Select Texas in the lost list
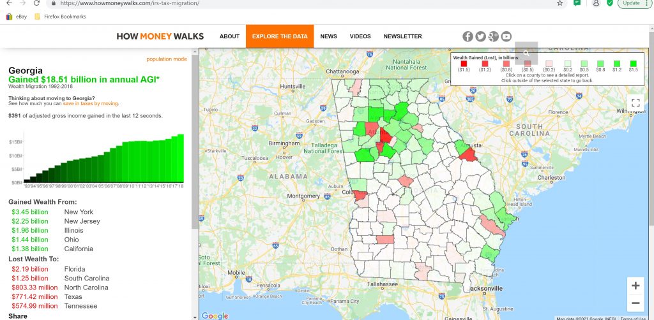 tap(73, 296)
